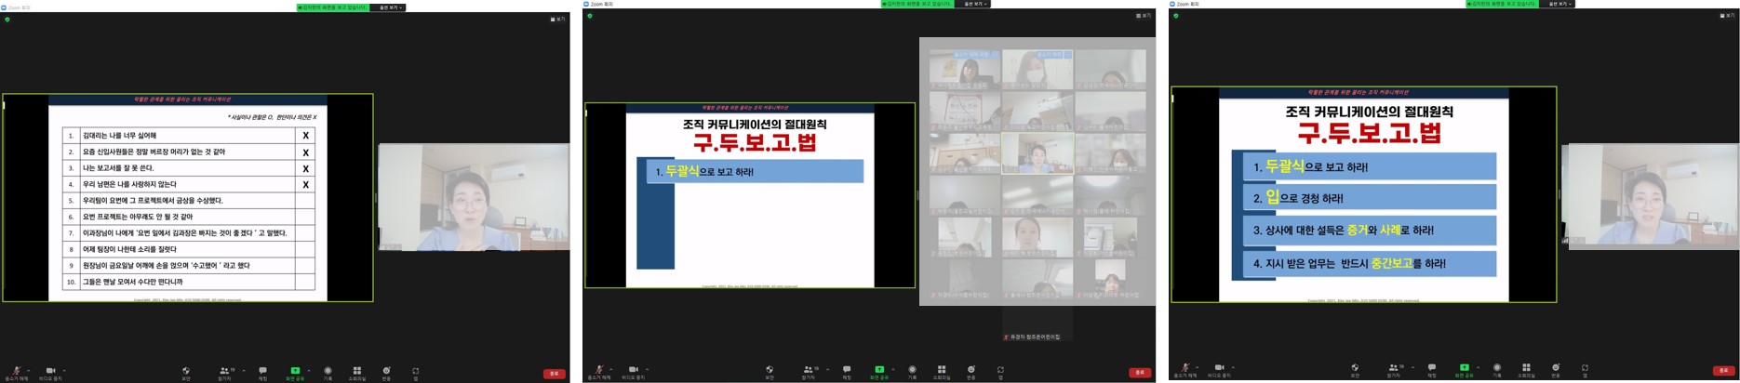
Task: Unmute the microphone in the left Zoom window
Action: pyautogui.click(x=15, y=371)
